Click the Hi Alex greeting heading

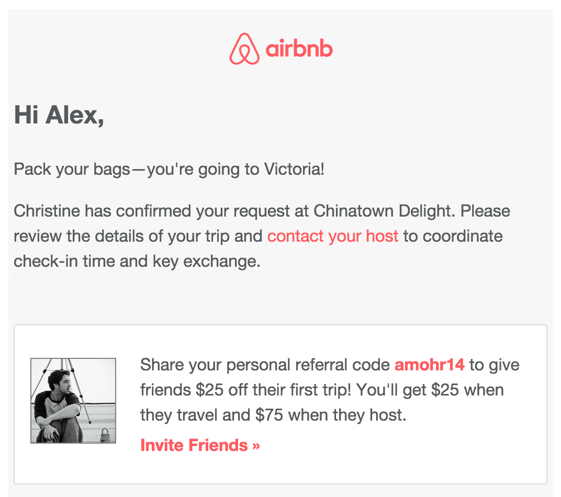click(59, 115)
